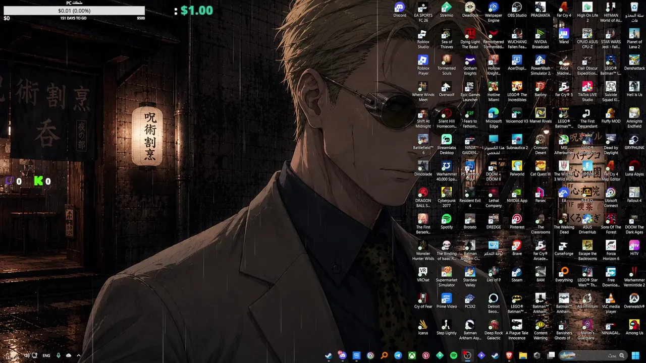
Task: Click The First Descendant icon
Action: (587, 118)
